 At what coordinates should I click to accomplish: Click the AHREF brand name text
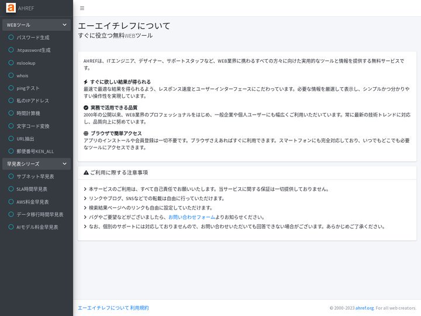tap(26, 8)
